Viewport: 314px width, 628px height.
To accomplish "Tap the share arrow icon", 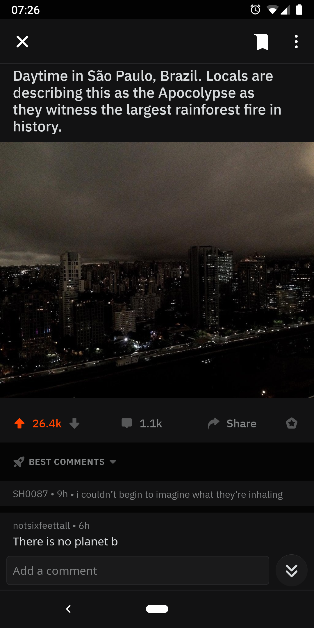I will (213, 423).
